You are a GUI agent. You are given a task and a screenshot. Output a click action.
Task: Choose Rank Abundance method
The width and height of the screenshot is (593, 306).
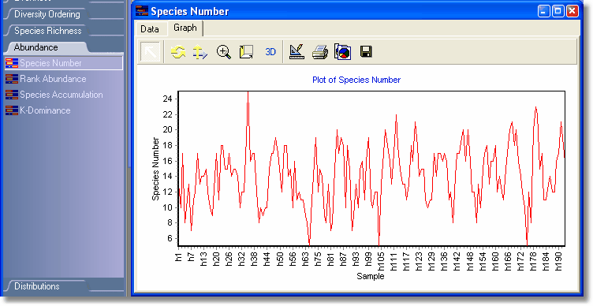click(x=53, y=79)
